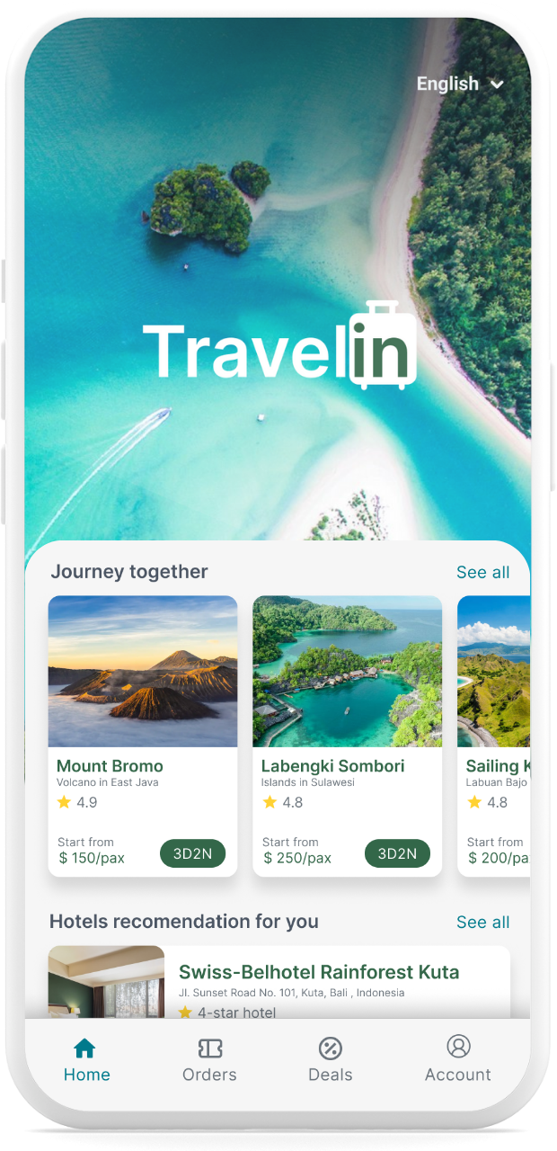Open the Swiss-Belhotel room thumbnail
The width and height of the screenshot is (557, 1151).
coord(106,982)
